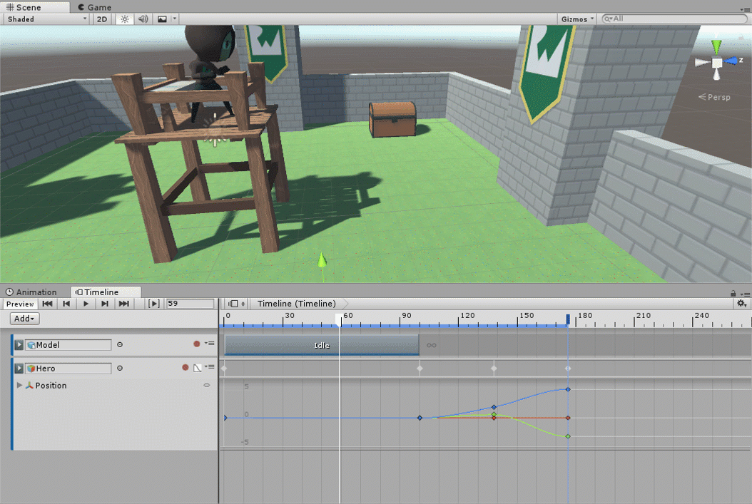Screen dimensions: 752x504
Task: Step back to the previous frame
Action: 66,304
